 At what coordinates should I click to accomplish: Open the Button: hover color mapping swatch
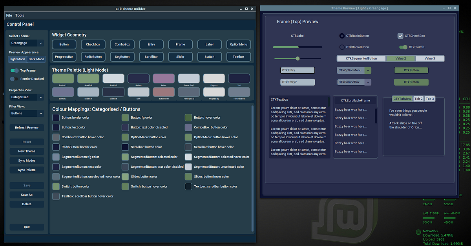pos(188,117)
